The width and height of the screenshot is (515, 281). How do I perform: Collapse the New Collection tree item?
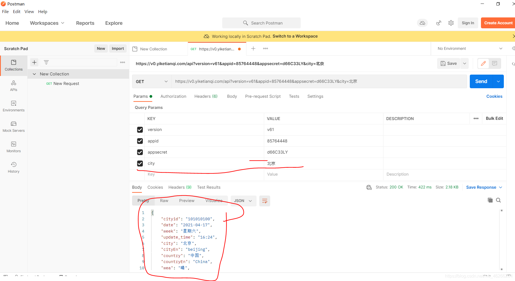34,74
